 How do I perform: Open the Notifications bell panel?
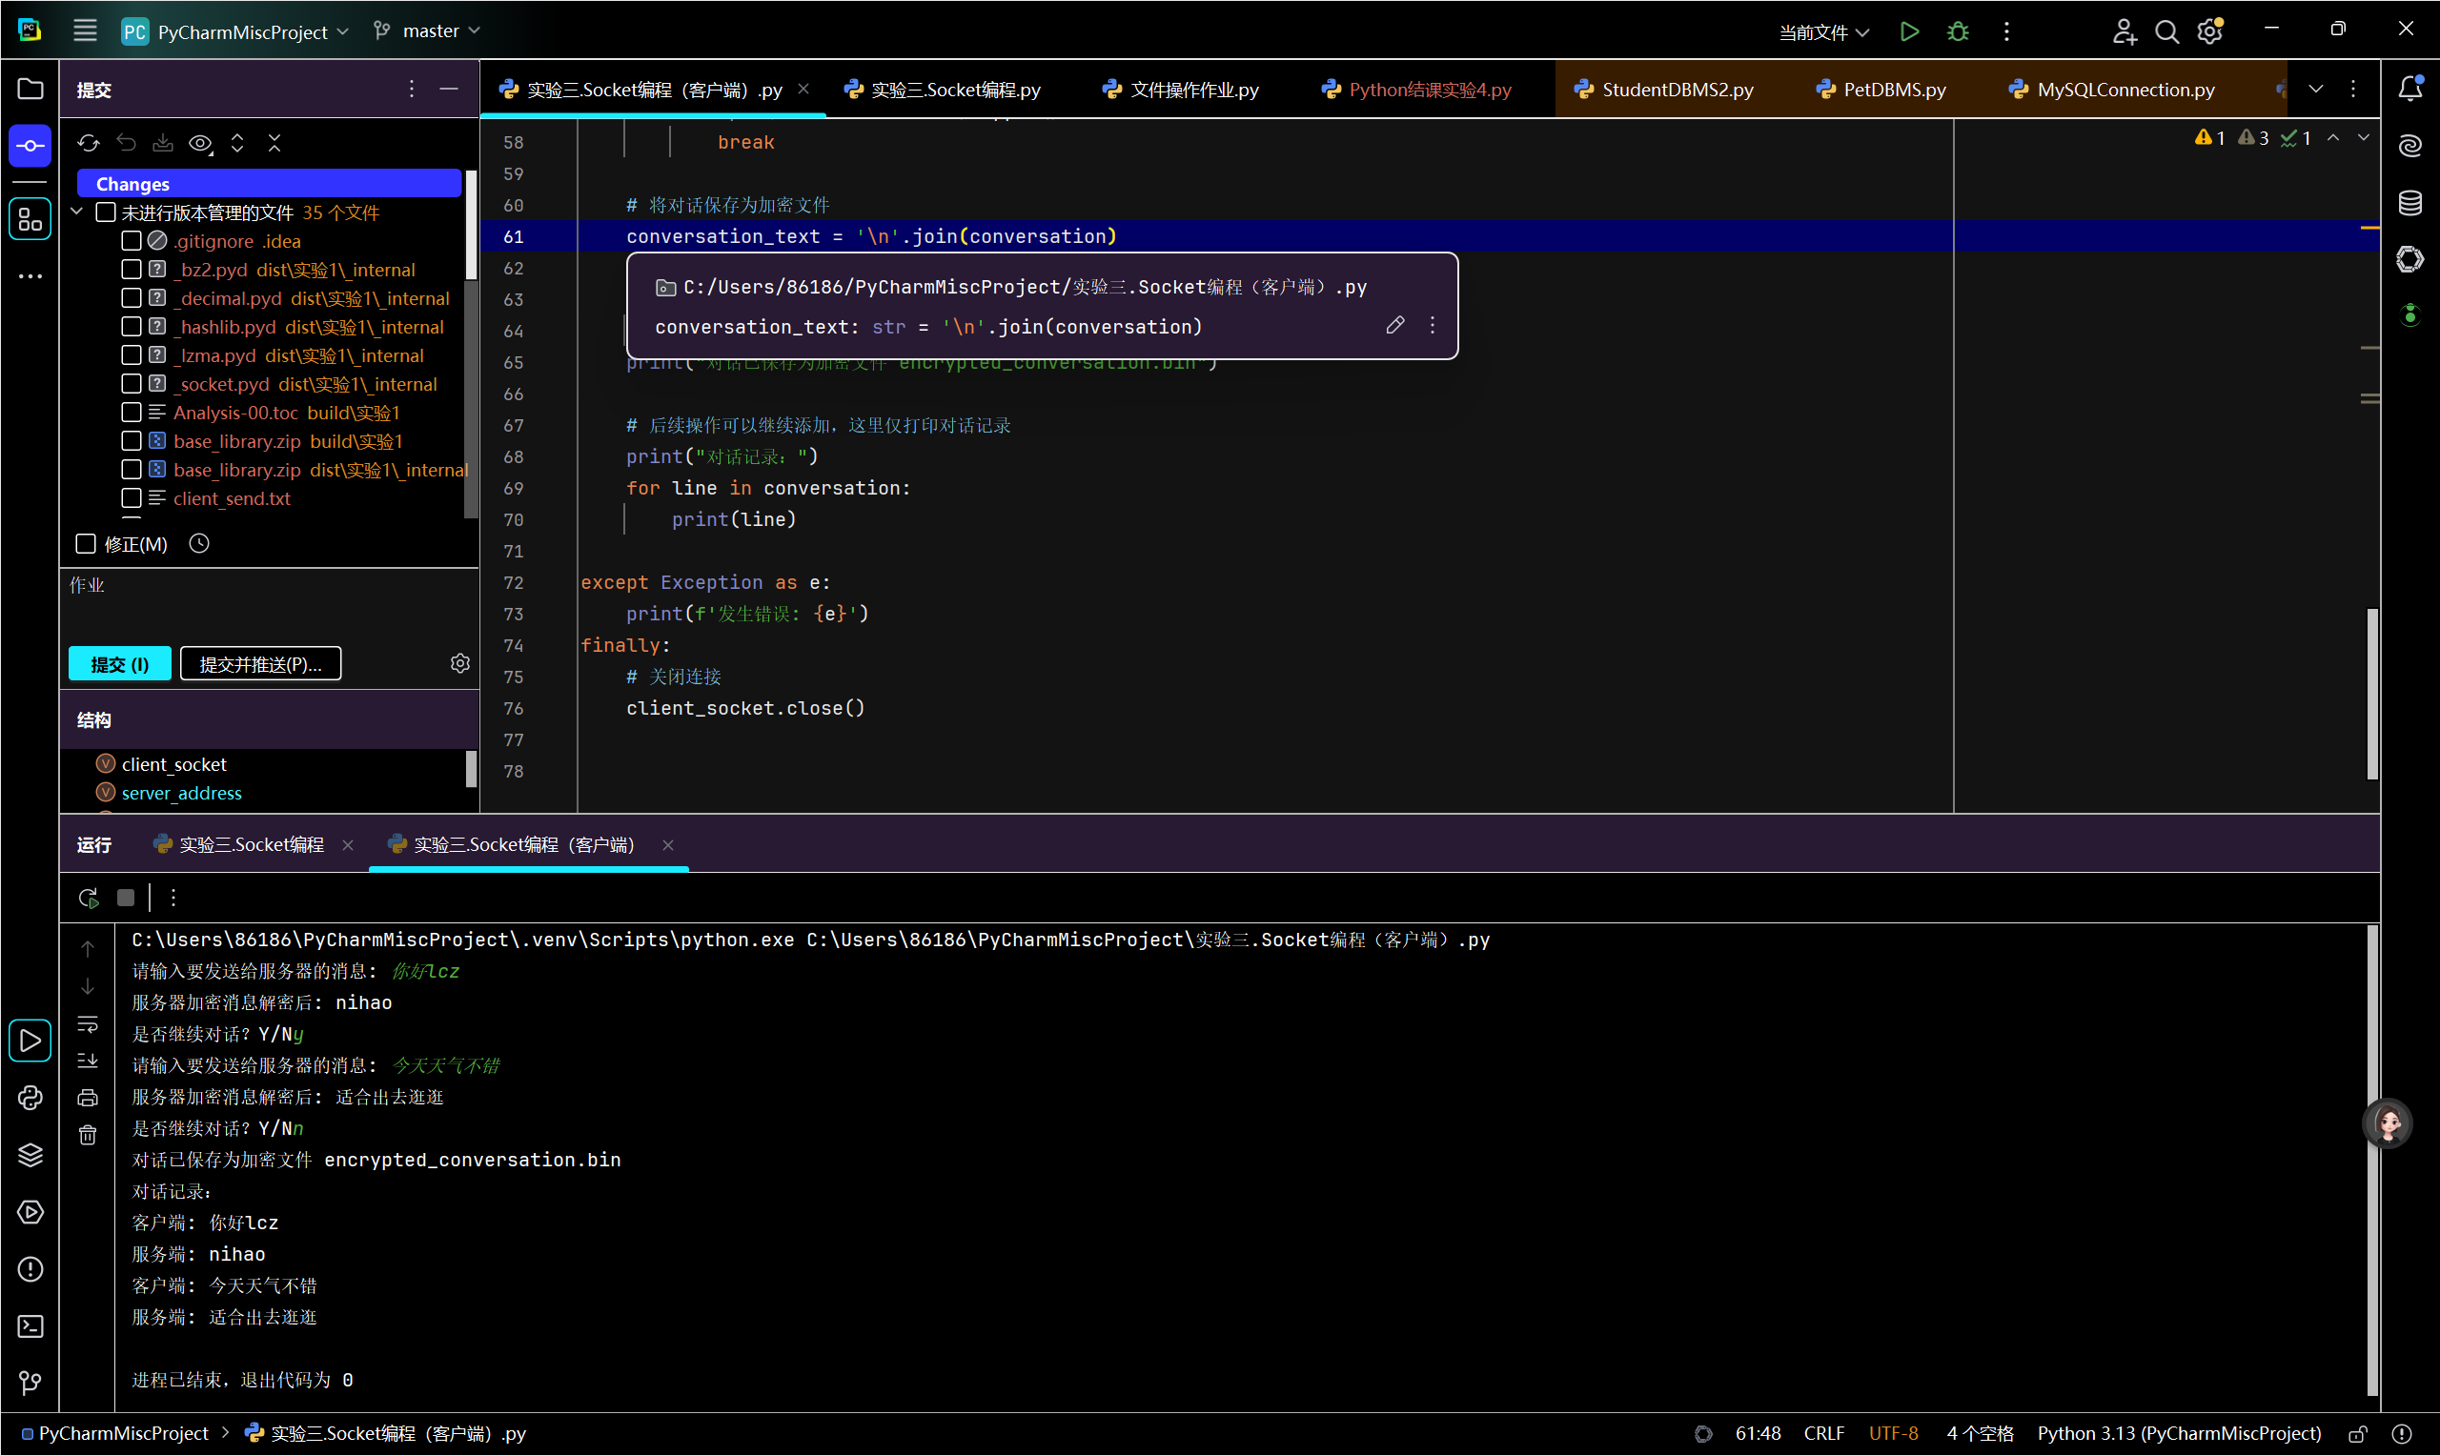[x=2409, y=89]
